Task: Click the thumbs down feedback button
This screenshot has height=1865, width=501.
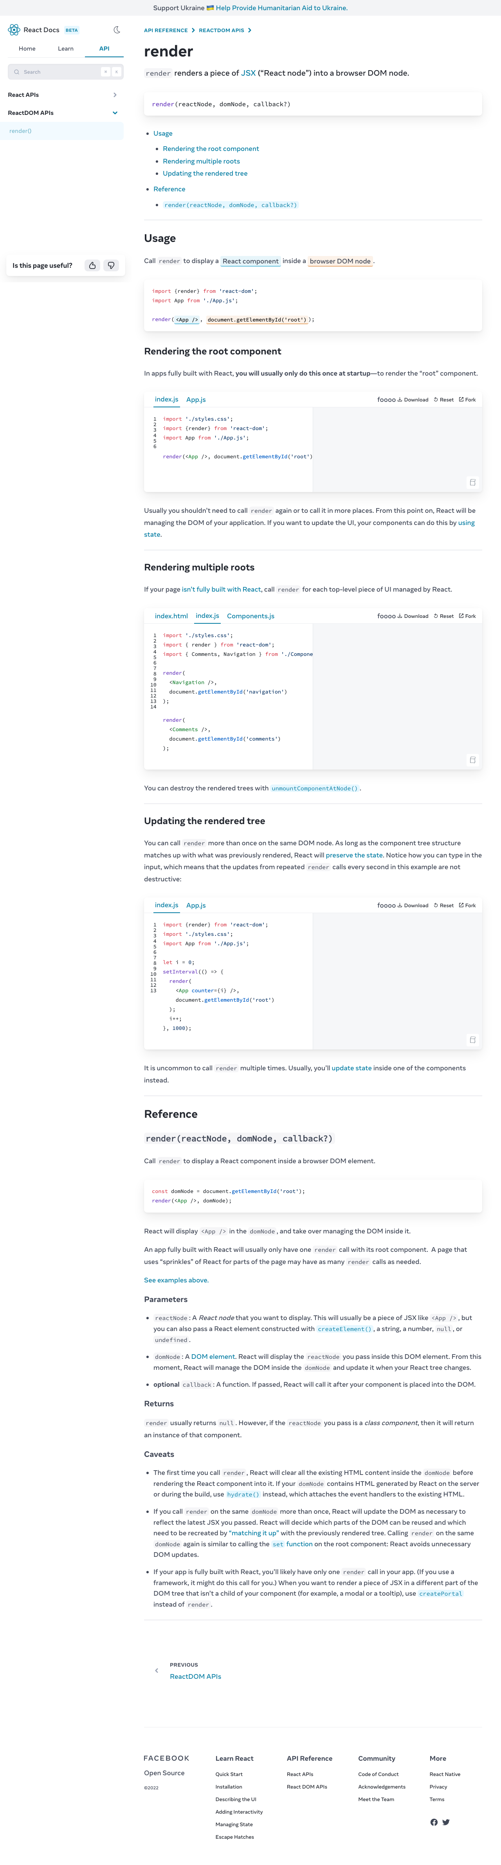Action: (x=111, y=266)
